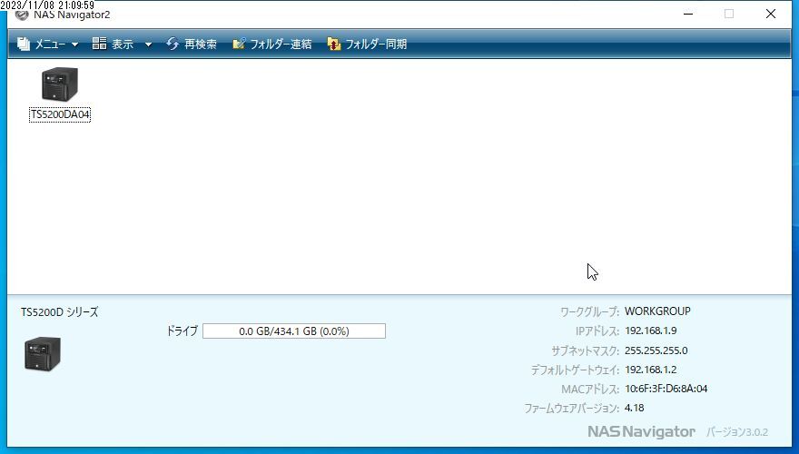Click the フォルダー連結 folder link icon

239,44
